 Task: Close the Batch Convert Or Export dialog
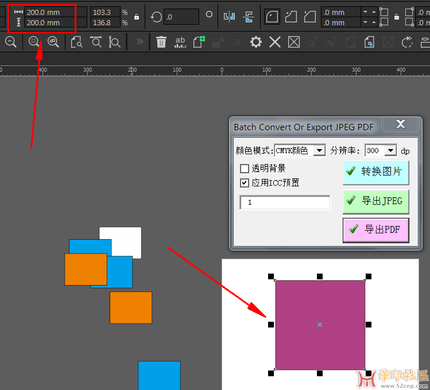(400, 124)
